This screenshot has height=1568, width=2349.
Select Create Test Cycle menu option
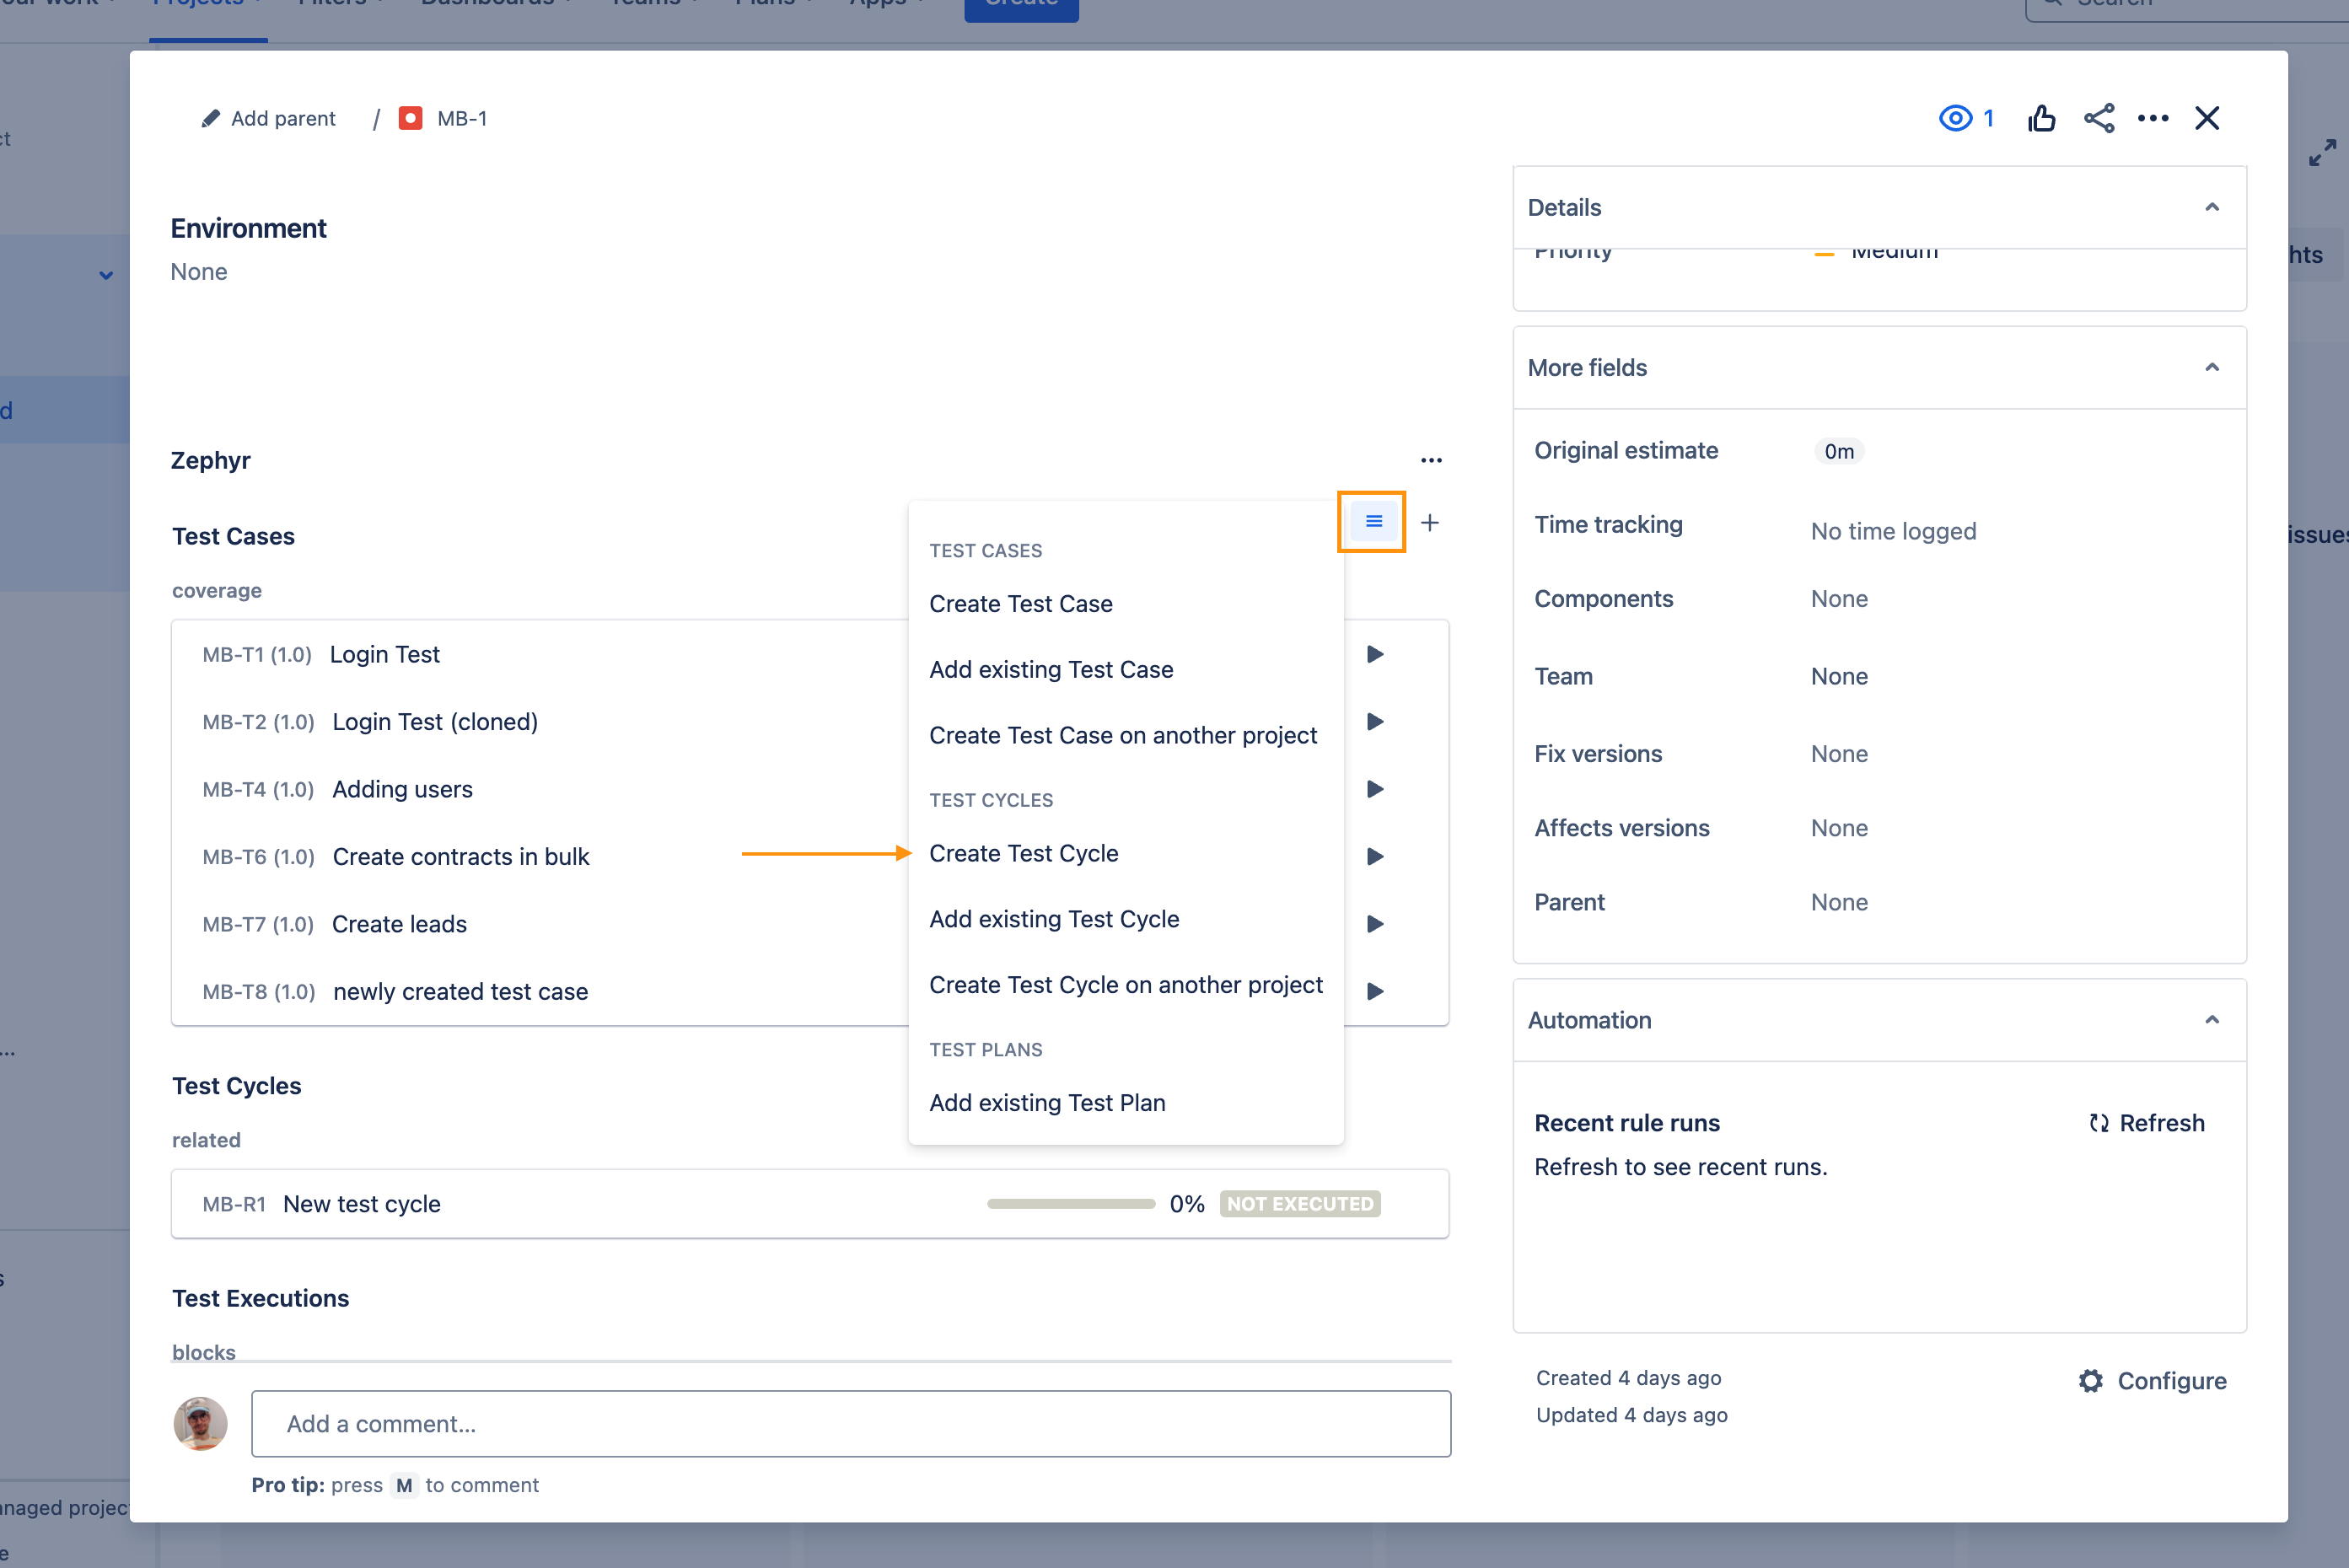pyautogui.click(x=1023, y=853)
